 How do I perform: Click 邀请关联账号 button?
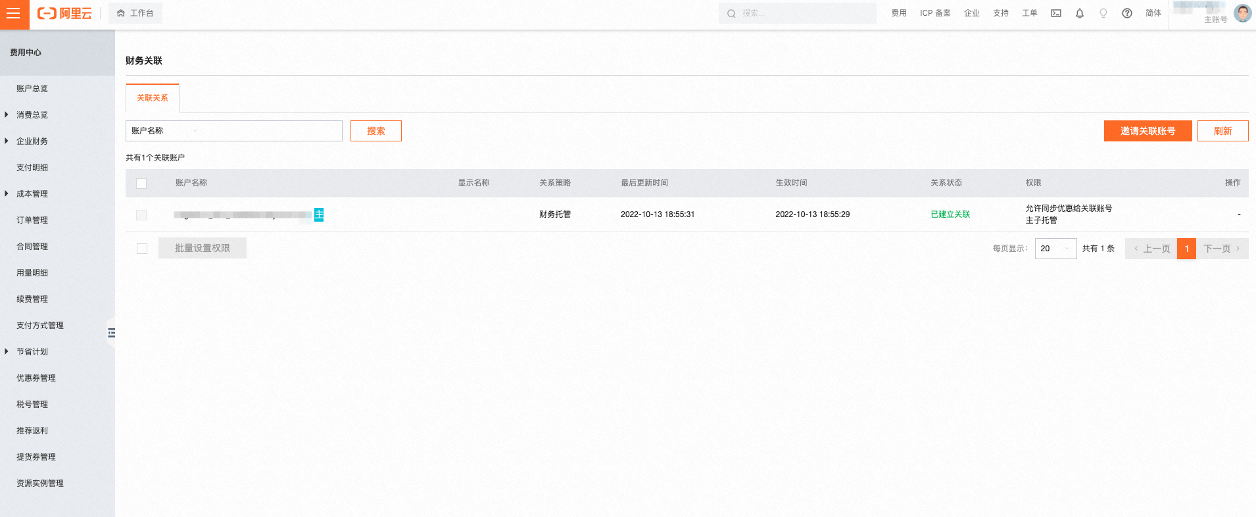[x=1148, y=131]
